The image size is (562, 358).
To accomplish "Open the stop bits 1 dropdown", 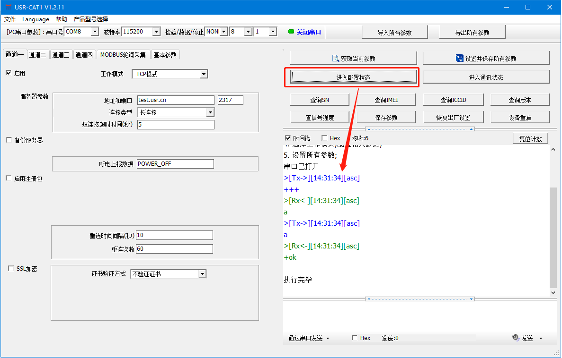I will pyautogui.click(x=273, y=32).
